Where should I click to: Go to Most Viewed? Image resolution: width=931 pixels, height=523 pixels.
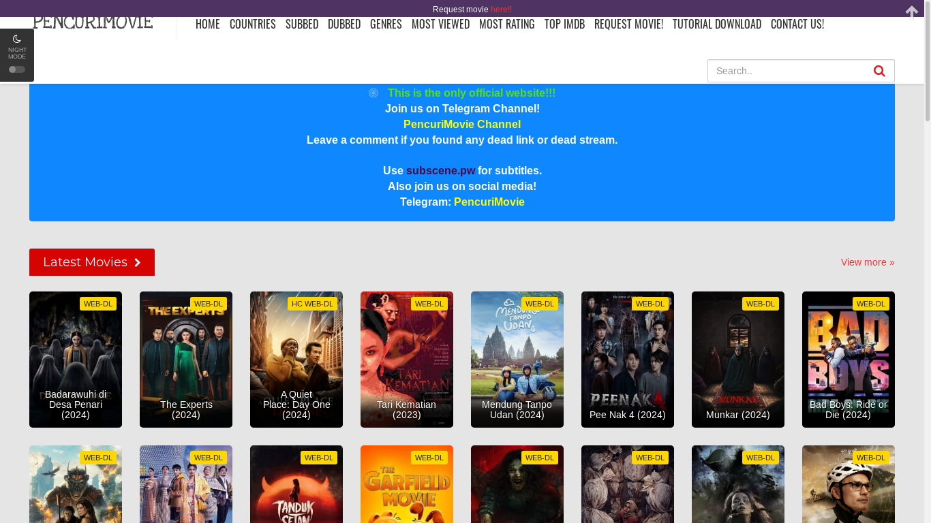[x=440, y=24]
